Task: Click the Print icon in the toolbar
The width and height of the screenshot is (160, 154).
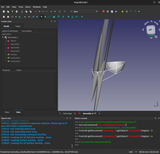Action: click(17, 12)
